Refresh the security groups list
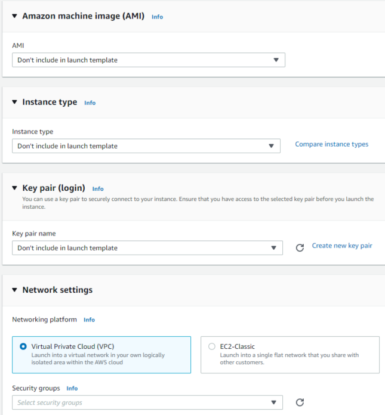 (x=300, y=402)
